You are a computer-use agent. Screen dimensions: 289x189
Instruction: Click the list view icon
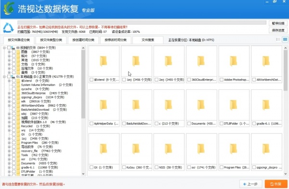click(278, 40)
